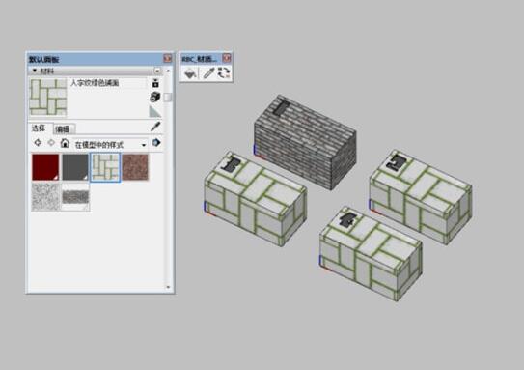Click the tray scrollbar up arrow
Viewport: 524px width, 370px height.
[x=168, y=71]
